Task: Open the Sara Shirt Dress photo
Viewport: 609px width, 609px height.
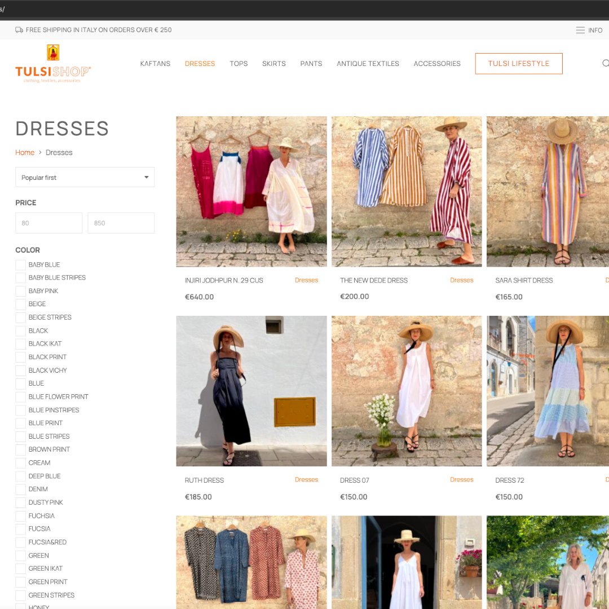Action: (x=548, y=192)
